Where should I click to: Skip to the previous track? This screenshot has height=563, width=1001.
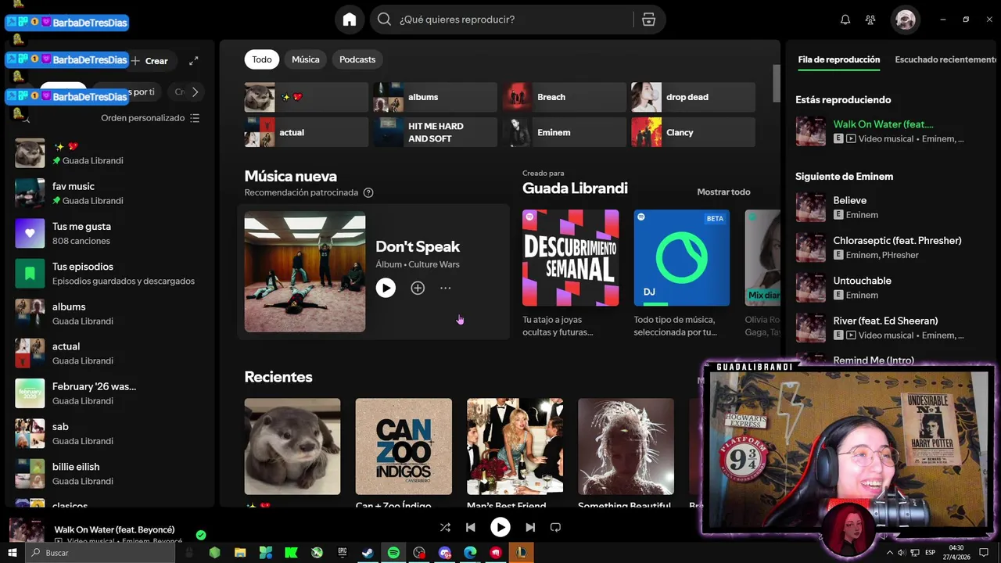click(x=471, y=527)
